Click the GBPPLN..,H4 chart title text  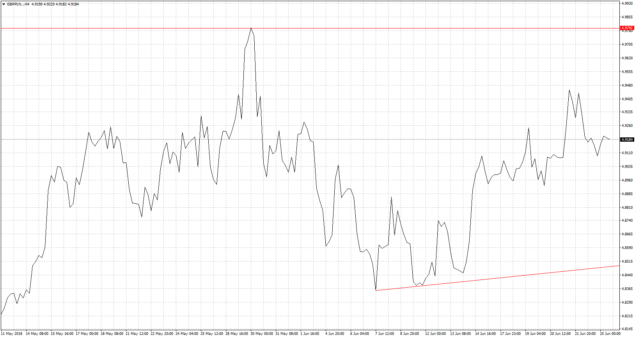[x=18, y=4]
